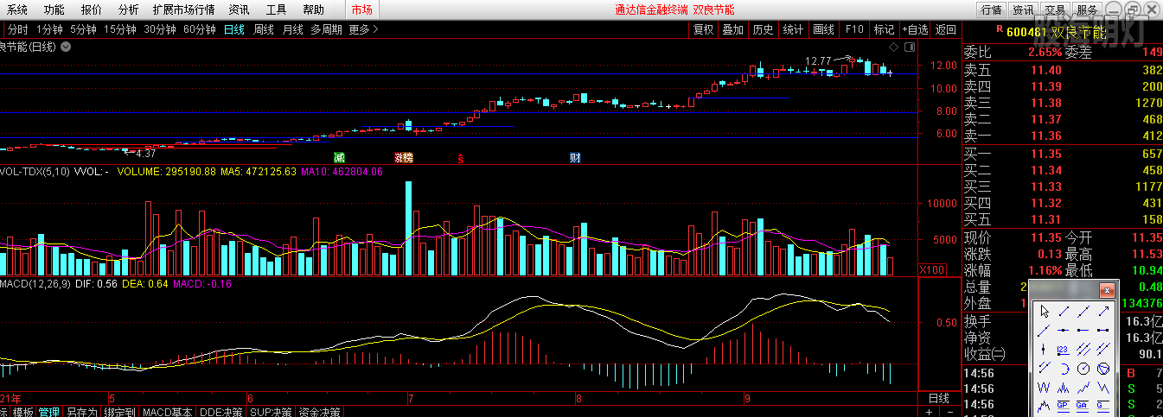Switch chart to 周线 weekly period
This screenshot has height=417, width=1163.
click(264, 29)
